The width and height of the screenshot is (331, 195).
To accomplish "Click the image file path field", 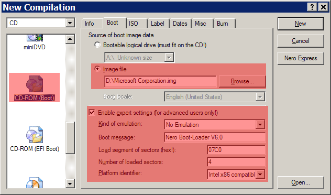I will pyautogui.click(x=160, y=81).
